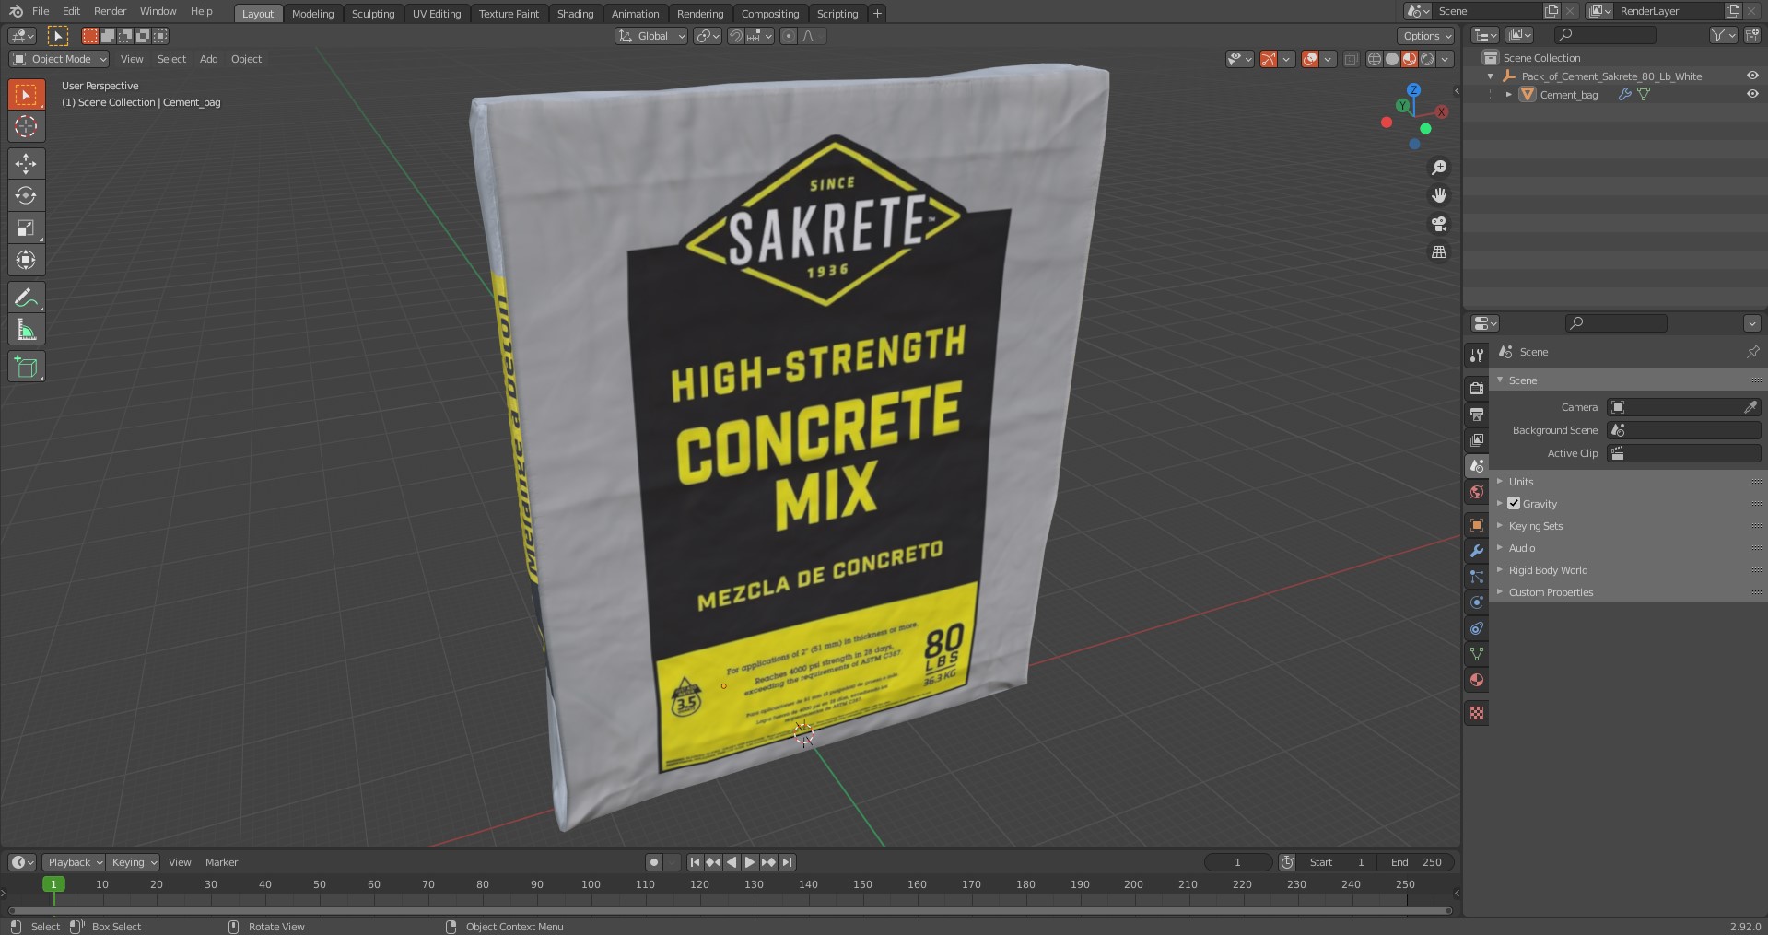Enable wireframe viewport shading
Viewport: 1768px width, 935px height.
[1375, 59]
